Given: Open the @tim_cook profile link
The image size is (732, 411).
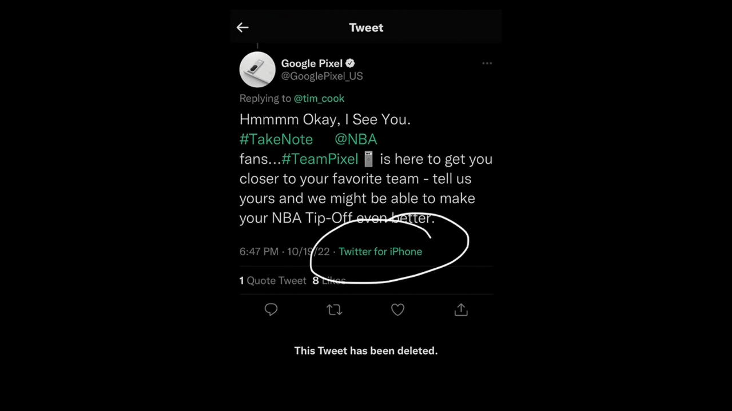Looking at the screenshot, I should coord(319,98).
